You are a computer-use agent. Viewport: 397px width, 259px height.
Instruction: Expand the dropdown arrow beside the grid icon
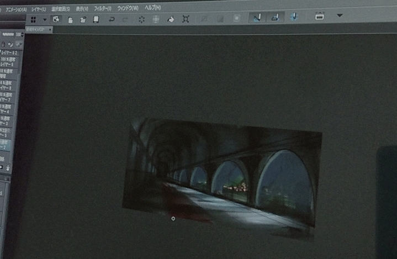[45, 19]
